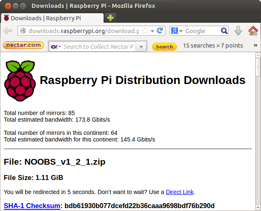Click the File: NOOBS_v1_2_1.zip heading
Image resolution: width=261 pixels, height=211 pixels.
[55, 162]
